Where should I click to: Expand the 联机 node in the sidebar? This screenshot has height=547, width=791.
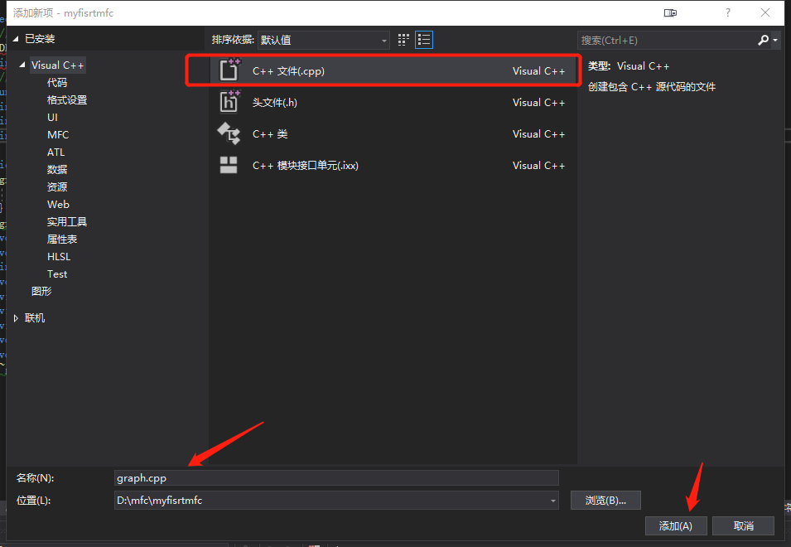pyautogui.click(x=16, y=317)
